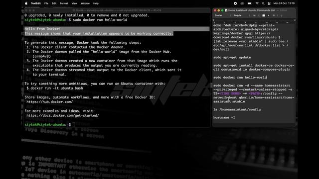Toggle italic formatting in TextEdit
319x179 pixels.
click(278, 15)
